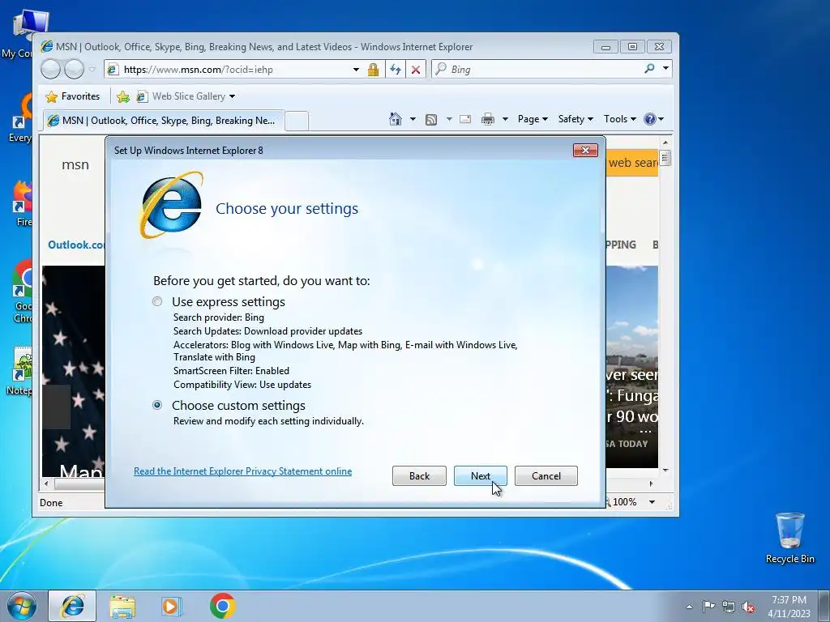Launch Google Chrome from the taskbar

click(222, 606)
